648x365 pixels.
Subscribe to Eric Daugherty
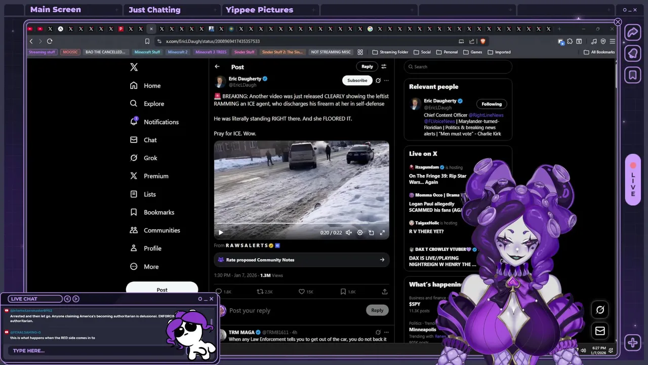click(x=357, y=80)
